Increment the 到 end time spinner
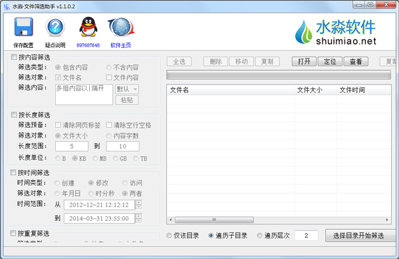This screenshot has height=259, width=399. tap(139, 216)
